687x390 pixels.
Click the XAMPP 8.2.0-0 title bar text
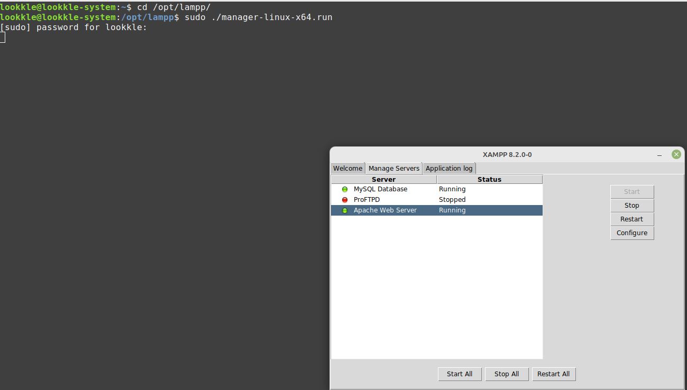point(507,155)
